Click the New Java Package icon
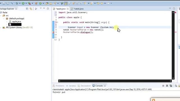The height and width of the screenshot is (101, 180). [x=36, y=3]
